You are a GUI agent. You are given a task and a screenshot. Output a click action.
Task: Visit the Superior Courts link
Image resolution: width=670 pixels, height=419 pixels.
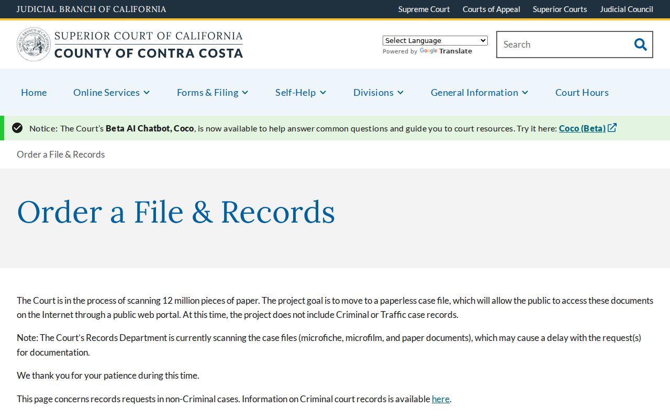pyautogui.click(x=560, y=9)
